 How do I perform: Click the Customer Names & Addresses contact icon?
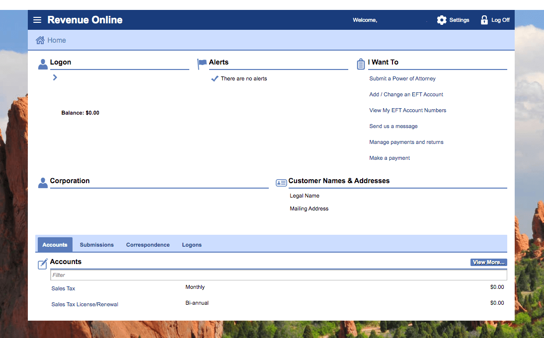coord(281,182)
